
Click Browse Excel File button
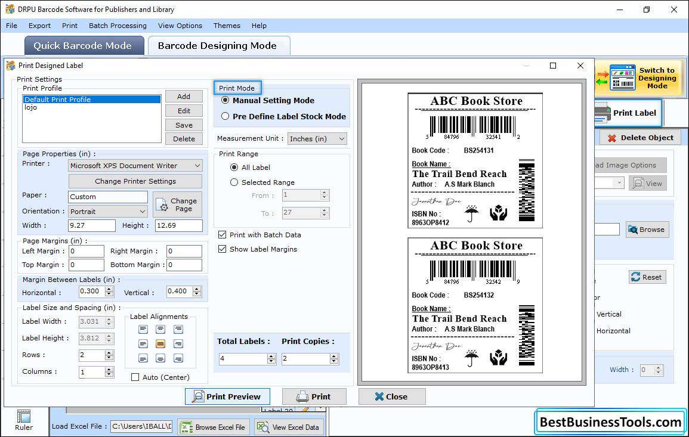coord(214,427)
